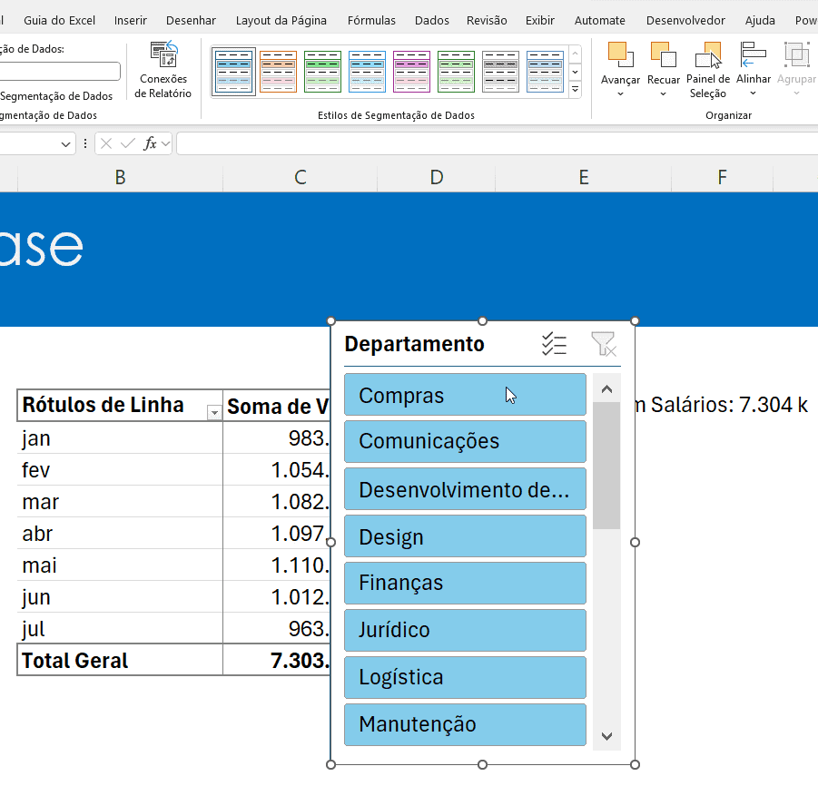Screen dimensions: 818x786
Task: Select column D header
Action: [436, 178]
